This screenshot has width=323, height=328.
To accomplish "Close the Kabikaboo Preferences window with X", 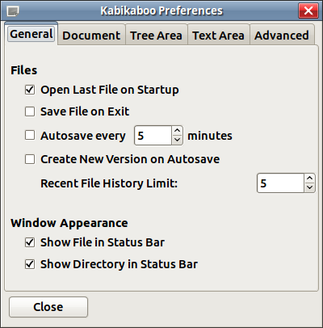I will pyautogui.click(x=308, y=11).
